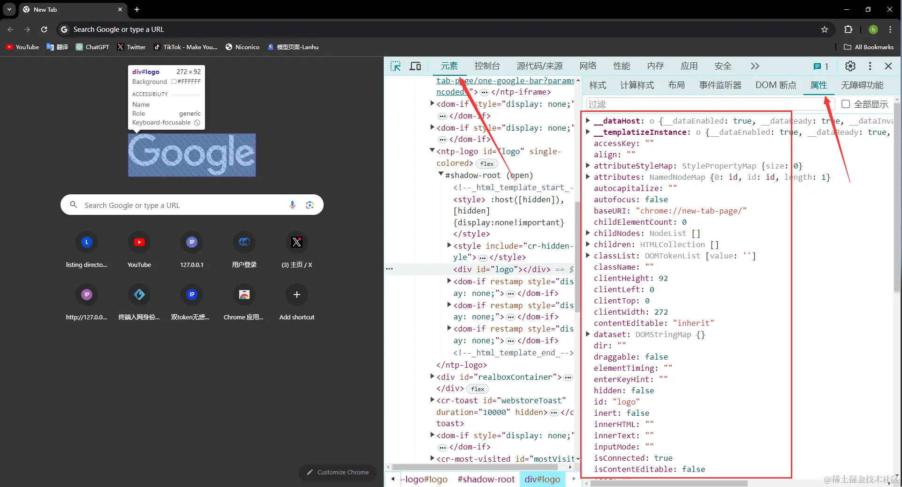Image resolution: width=902 pixels, height=487 pixels.
Task: Open the 终端入网身份 shortcut tile
Action: pyautogui.click(x=139, y=303)
